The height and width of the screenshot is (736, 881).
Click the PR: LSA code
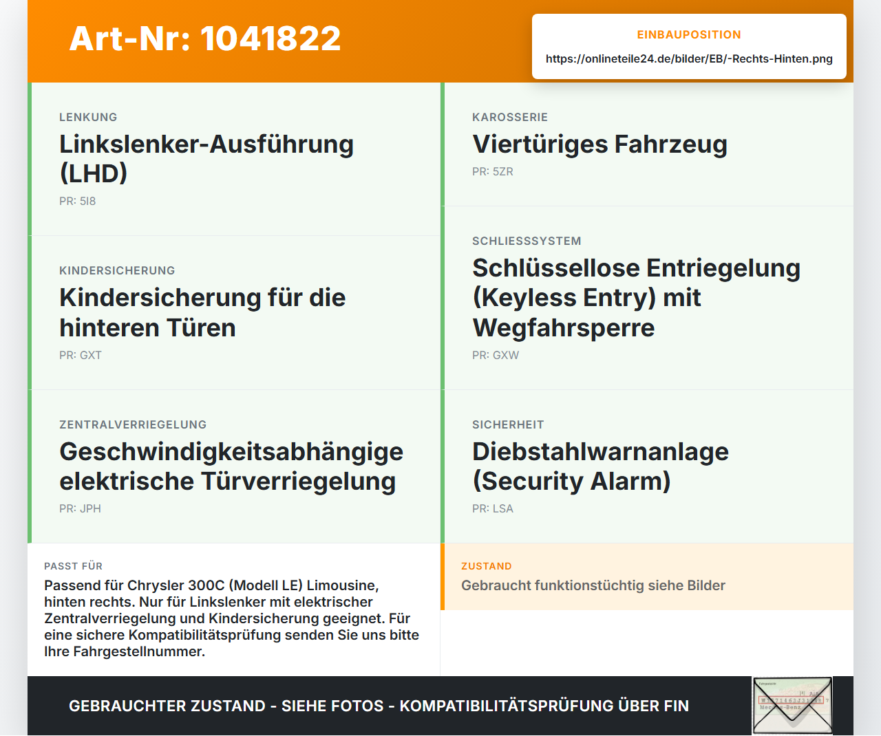(x=493, y=508)
